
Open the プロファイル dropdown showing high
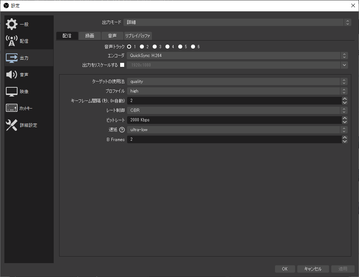237,91
